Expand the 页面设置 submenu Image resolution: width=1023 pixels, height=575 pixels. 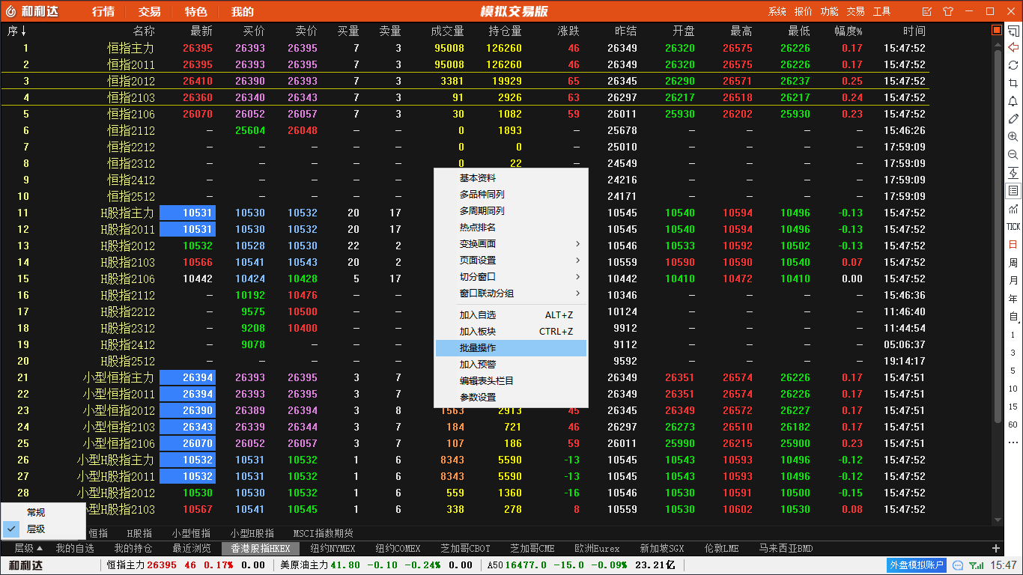tap(511, 261)
